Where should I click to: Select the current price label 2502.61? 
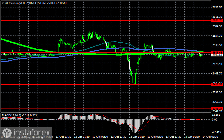pos(217,55)
